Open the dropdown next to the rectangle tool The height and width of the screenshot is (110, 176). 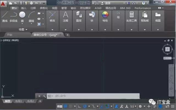(43, 13)
